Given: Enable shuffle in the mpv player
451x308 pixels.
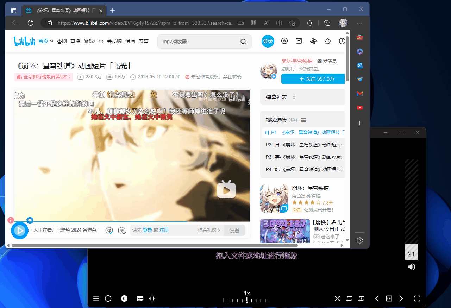Looking at the screenshot, I should [337, 298].
